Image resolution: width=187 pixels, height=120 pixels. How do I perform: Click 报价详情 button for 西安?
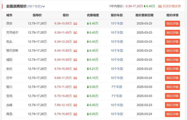(172, 24)
